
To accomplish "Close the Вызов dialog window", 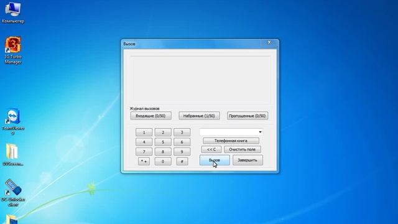I will pyautogui.click(x=269, y=42).
